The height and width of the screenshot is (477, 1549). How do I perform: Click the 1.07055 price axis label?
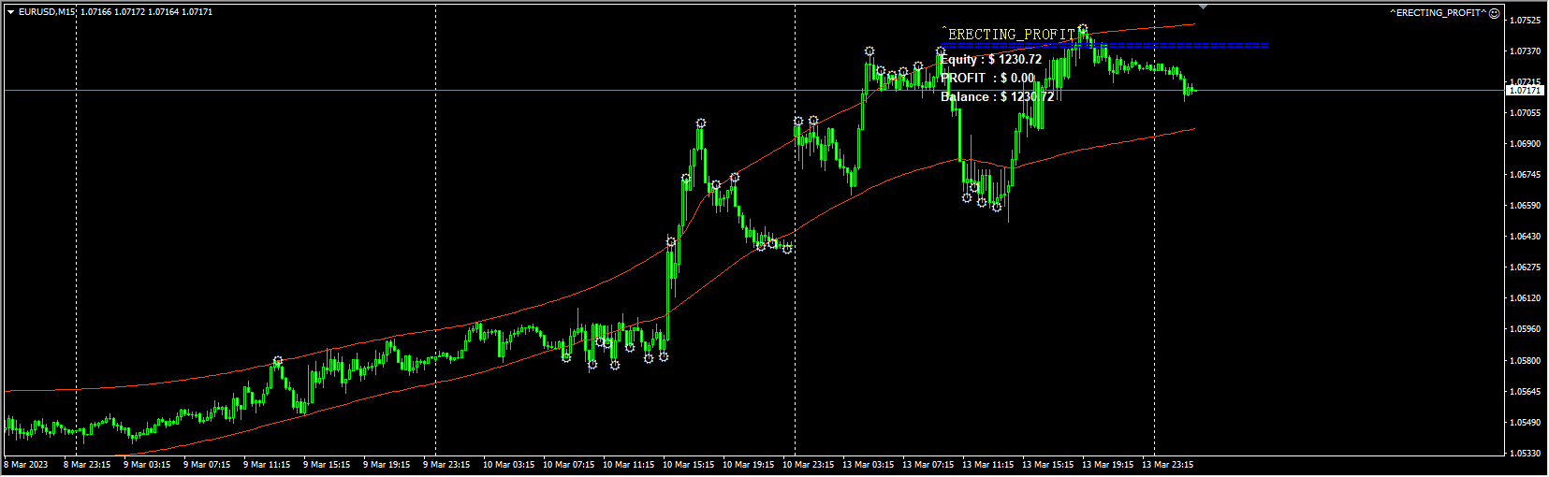(x=1526, y=113)
